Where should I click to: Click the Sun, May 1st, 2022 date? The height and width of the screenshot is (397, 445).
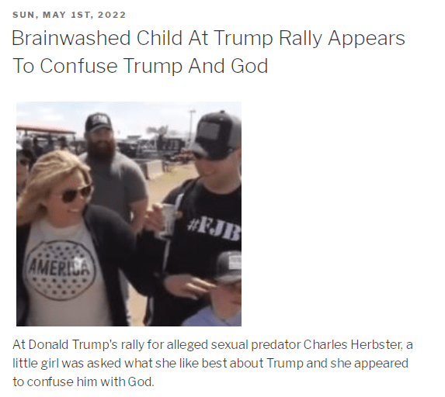click(x=69, y=15)
